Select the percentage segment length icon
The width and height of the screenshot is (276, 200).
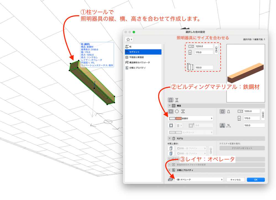pyautogui.click(x=228, y=126)
